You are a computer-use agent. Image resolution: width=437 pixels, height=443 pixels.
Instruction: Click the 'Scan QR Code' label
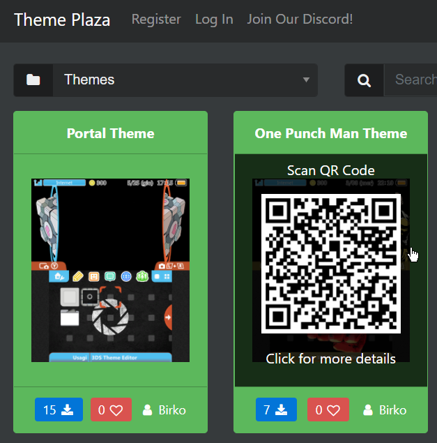331,170
